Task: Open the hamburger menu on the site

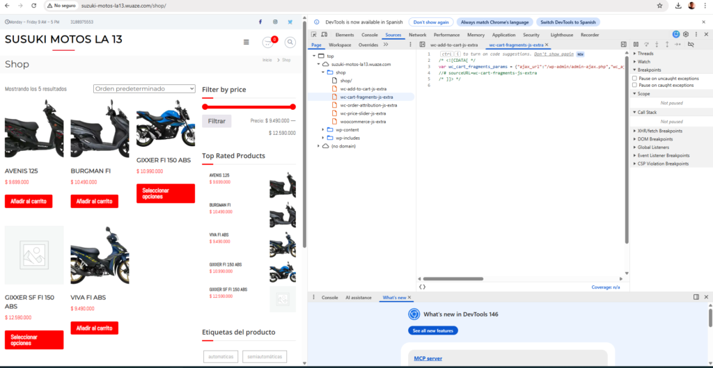Action: point(246,42)
